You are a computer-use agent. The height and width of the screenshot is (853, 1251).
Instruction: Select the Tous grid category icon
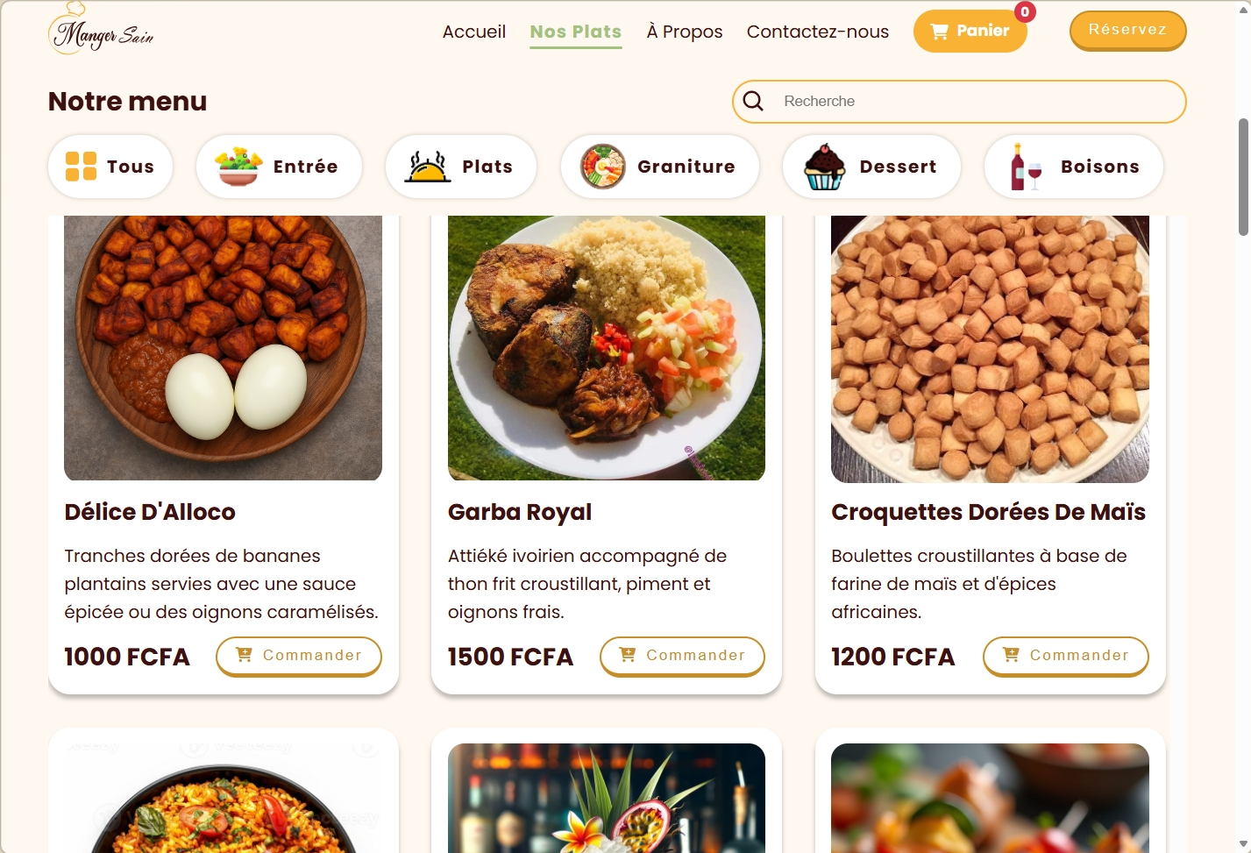[82, 167]
